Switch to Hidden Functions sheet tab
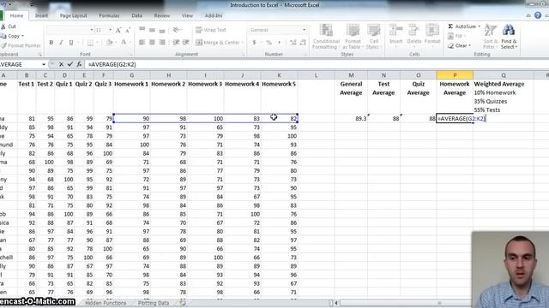 [106, 303]
